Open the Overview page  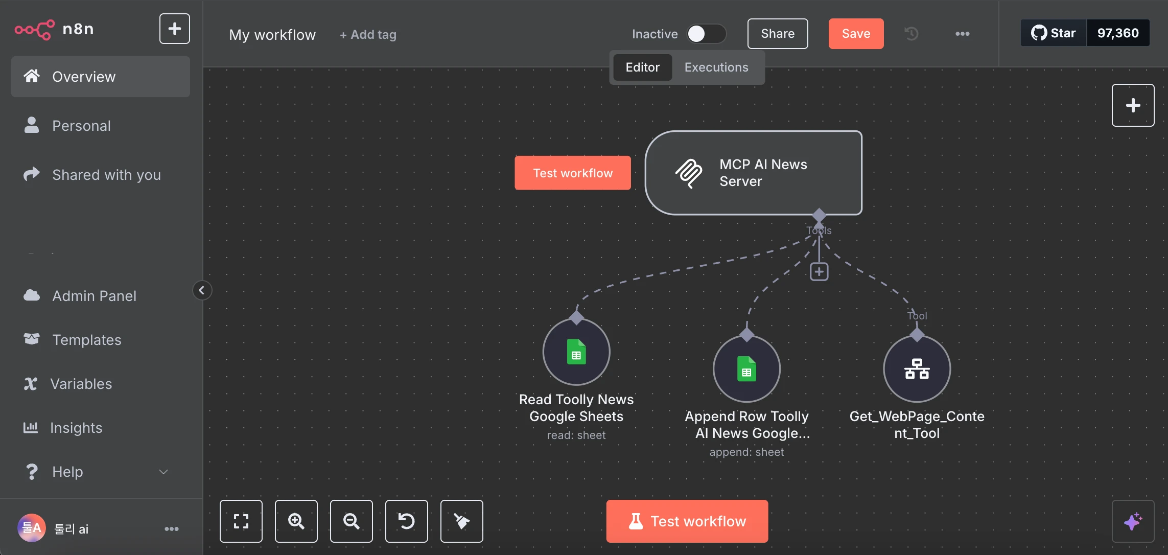(x=101, y=77)
